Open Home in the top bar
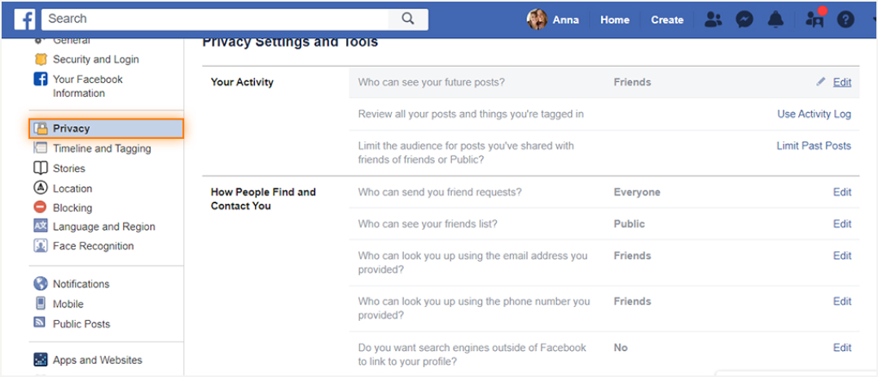The width and height of the screenshot is (878, 377). pyautogui.click(x=615, y=20)
